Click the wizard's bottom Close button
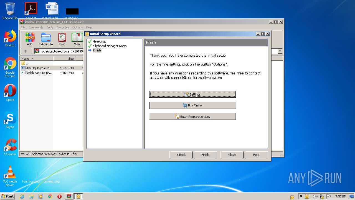This screenshot has width=355, height=200. click(232, 155)
